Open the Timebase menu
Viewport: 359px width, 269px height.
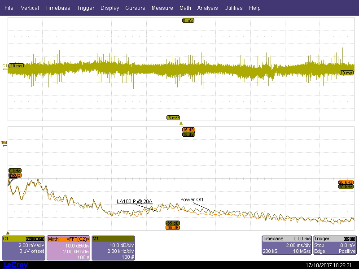click(x=58, y=8)
